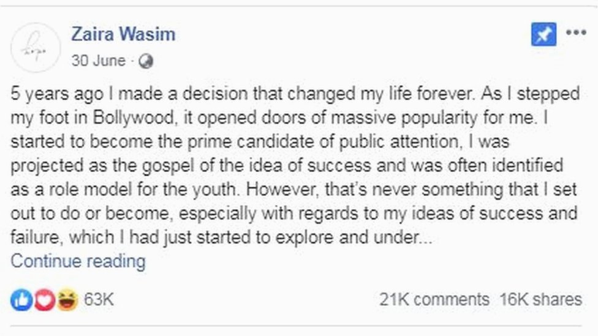The height and width of the screenshot is (336, 598).
Task: Open the pinned post icon
Action: 543,34
